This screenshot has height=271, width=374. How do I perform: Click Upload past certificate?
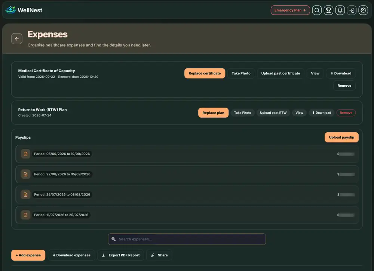click(x=280, y=73)
